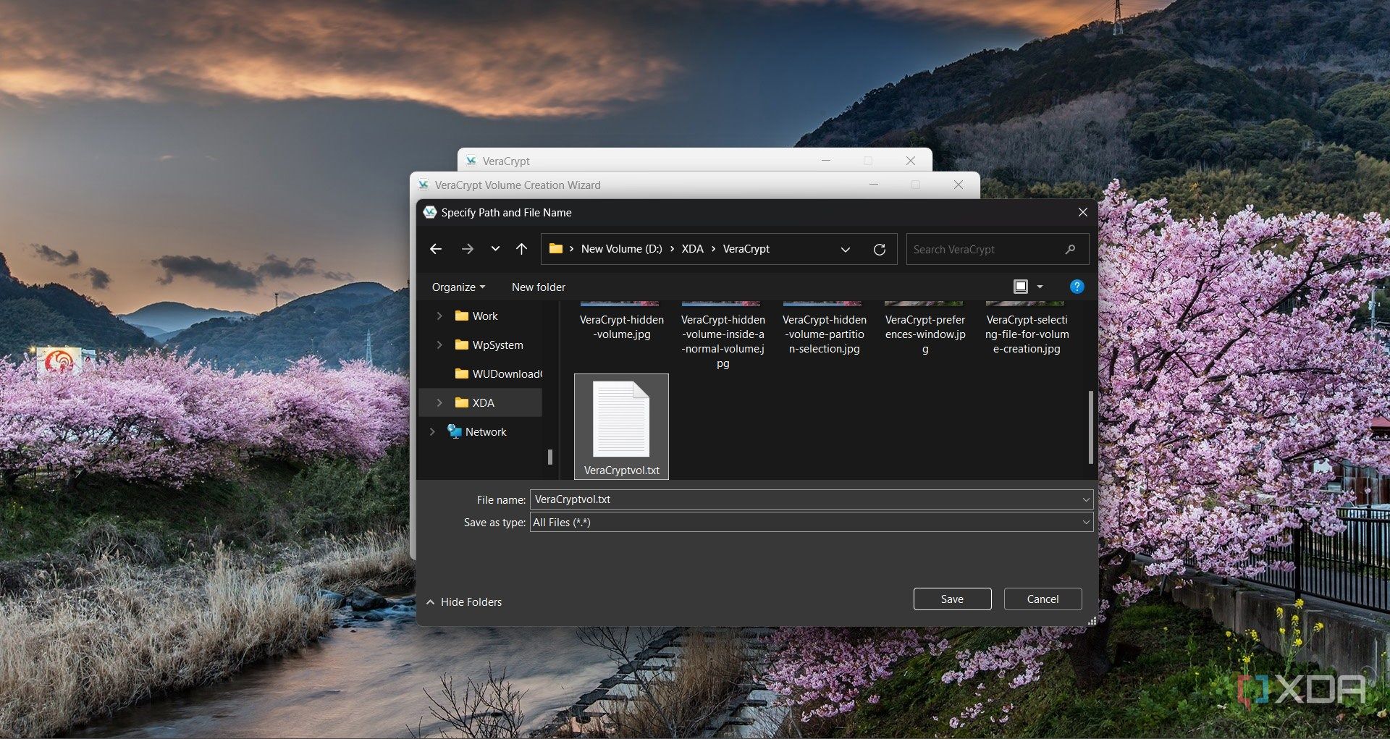Click the navigation pane scrollbar
The height and width of the screenshot is (739, 1390).
click(x=550, y=457)
